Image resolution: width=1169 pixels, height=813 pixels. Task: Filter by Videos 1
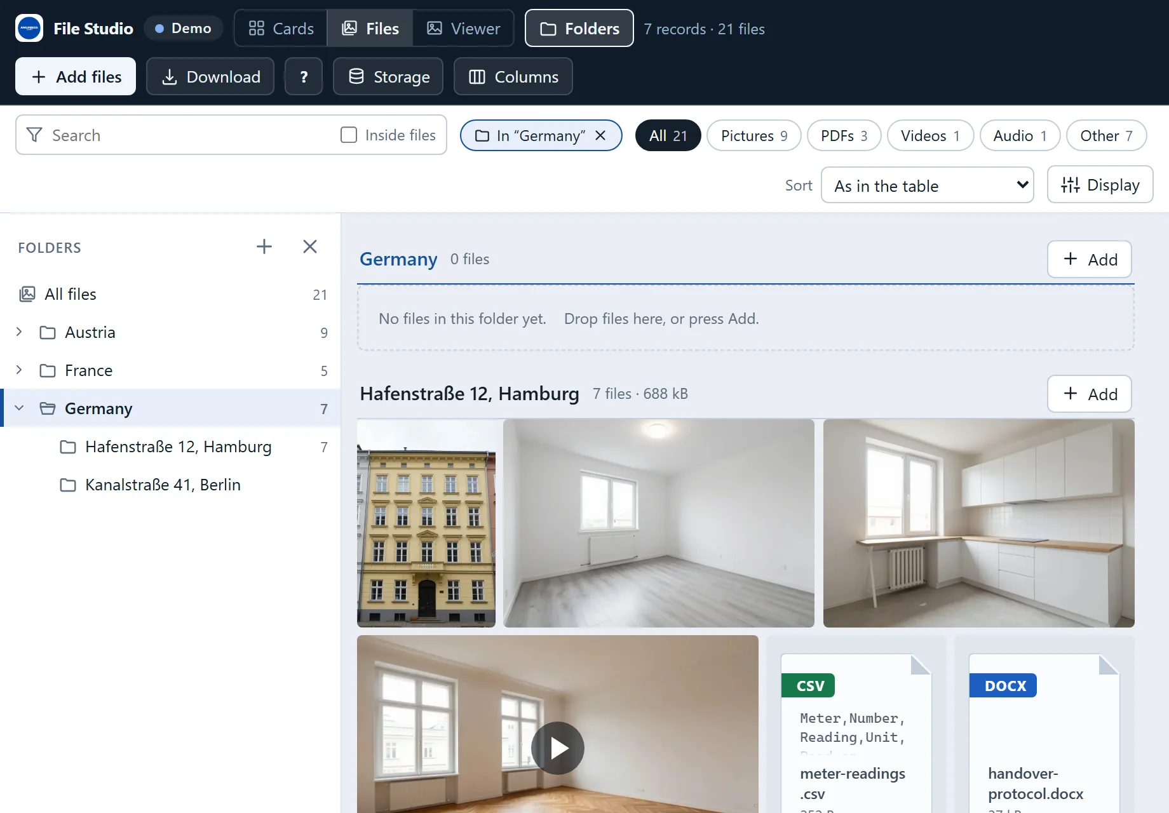click(x=931, y=135)
